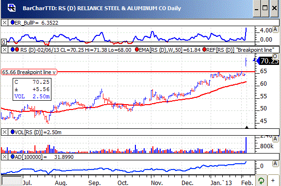
Task: Close the VOL[RS (D)] volume pane
Action: pyautogui.click(x=4, y=132)
